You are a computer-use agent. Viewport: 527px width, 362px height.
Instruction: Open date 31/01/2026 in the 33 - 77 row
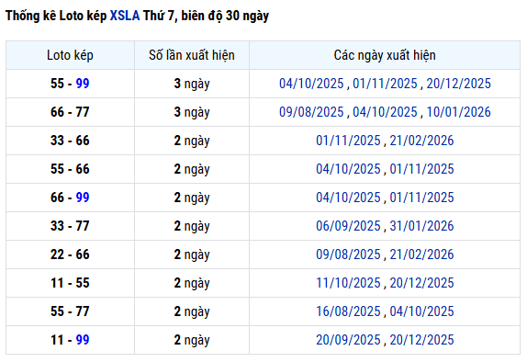(x=421, y=226)
